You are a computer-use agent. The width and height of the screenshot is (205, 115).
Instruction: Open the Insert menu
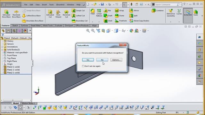44,4
